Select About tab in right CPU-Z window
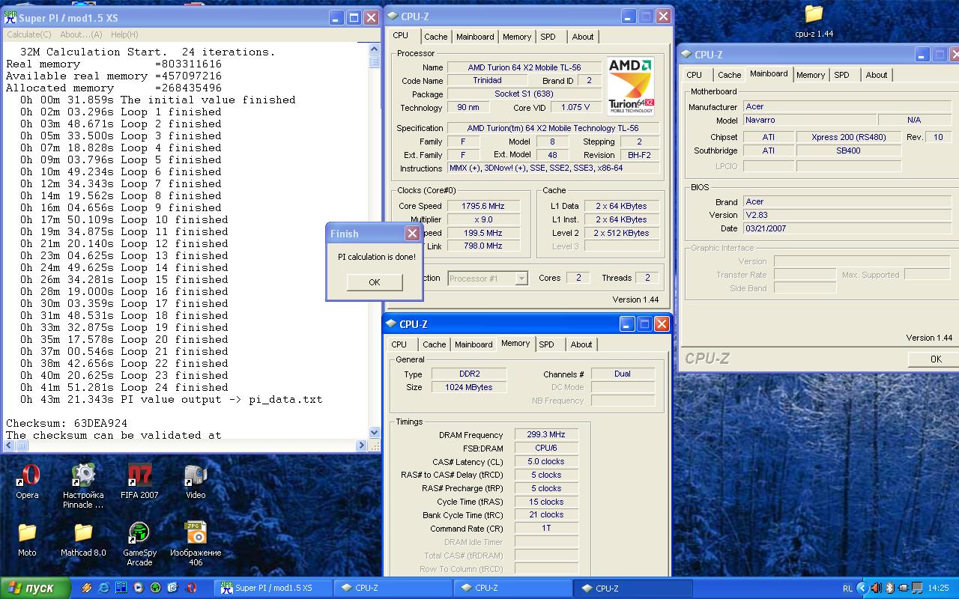 tap(877, 75)
